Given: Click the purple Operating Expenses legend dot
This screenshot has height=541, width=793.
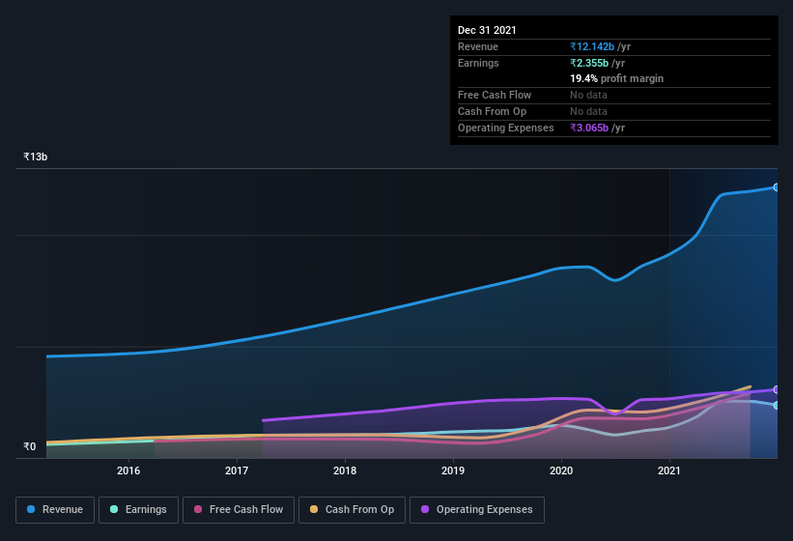Looking at the screenshot, I should pos(425,509).
